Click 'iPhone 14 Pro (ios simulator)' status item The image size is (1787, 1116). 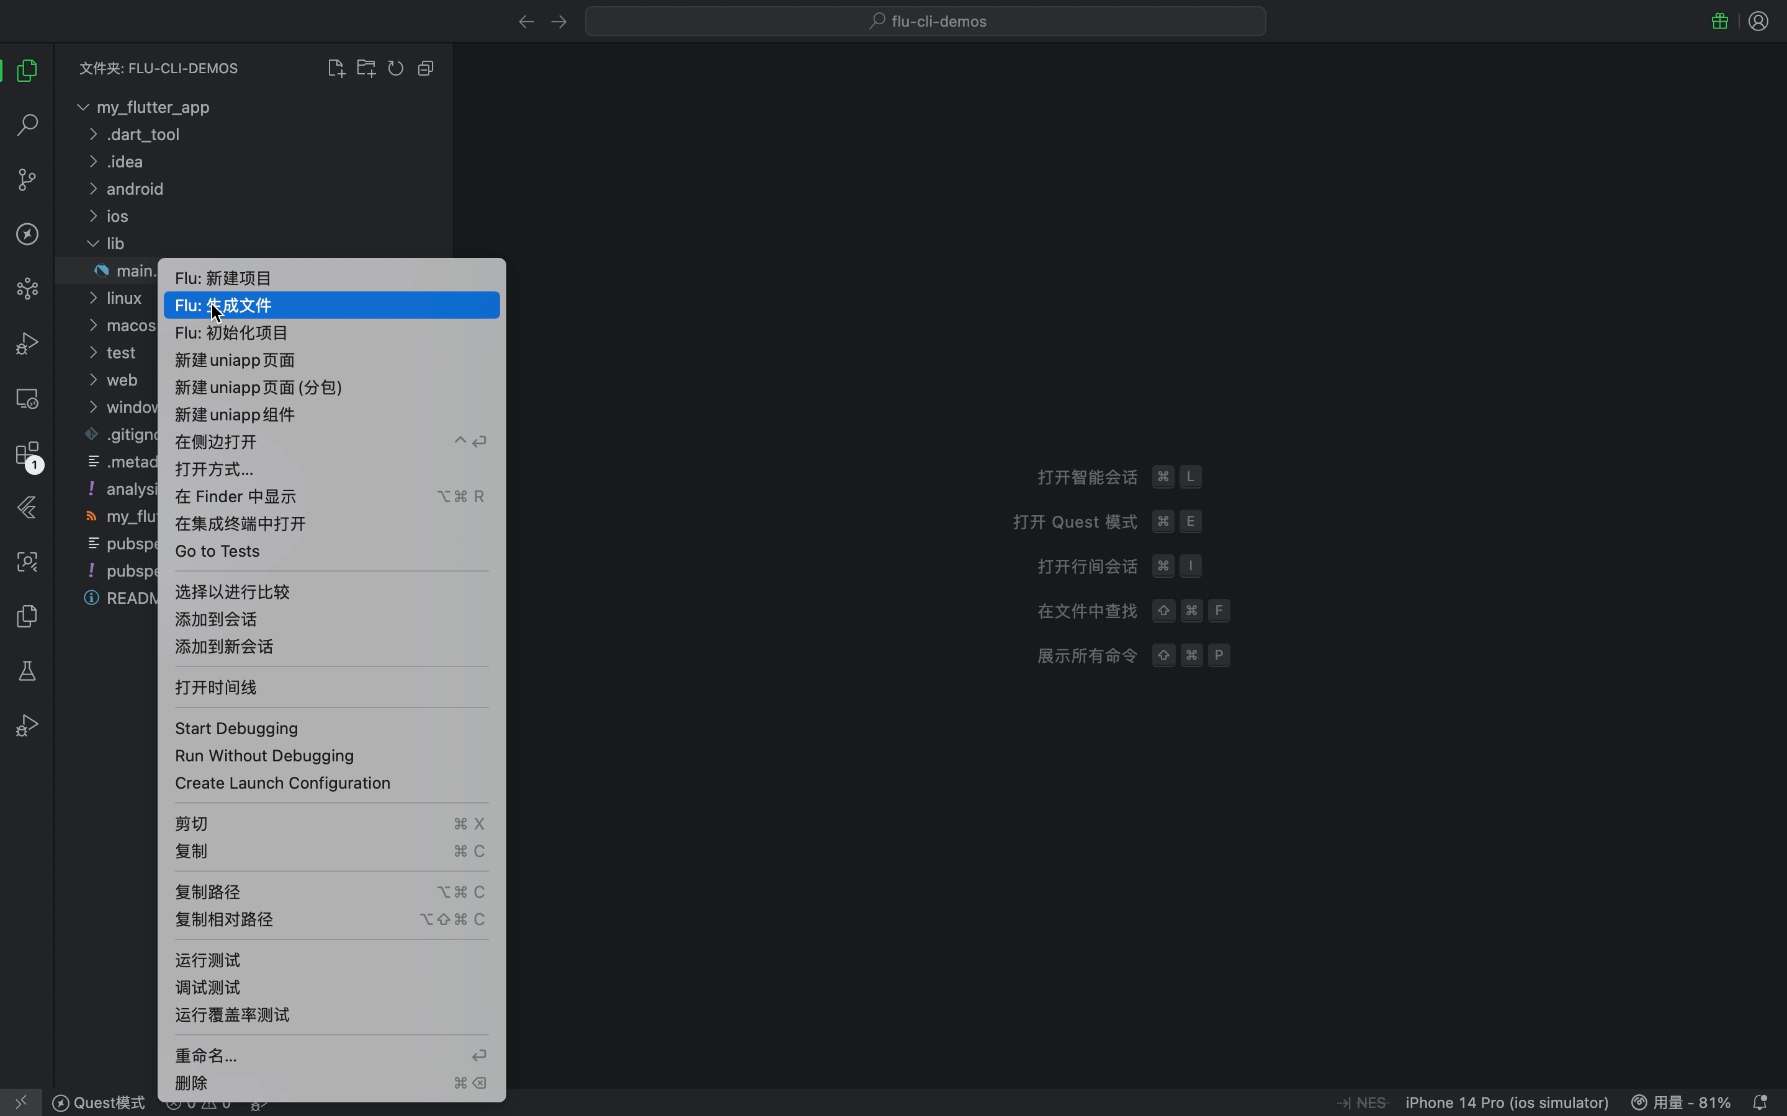point(1507,1102)
